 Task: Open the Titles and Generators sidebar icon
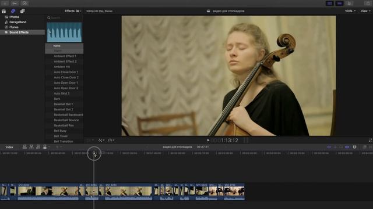(22, 11)
